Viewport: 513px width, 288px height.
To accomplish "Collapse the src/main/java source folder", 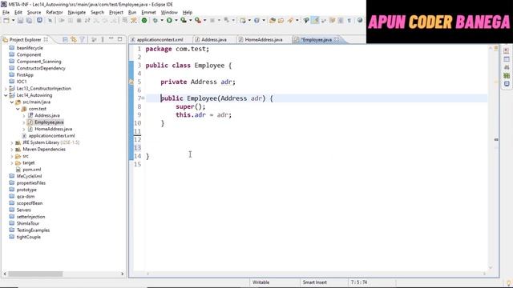I will (x=12, y=102).
